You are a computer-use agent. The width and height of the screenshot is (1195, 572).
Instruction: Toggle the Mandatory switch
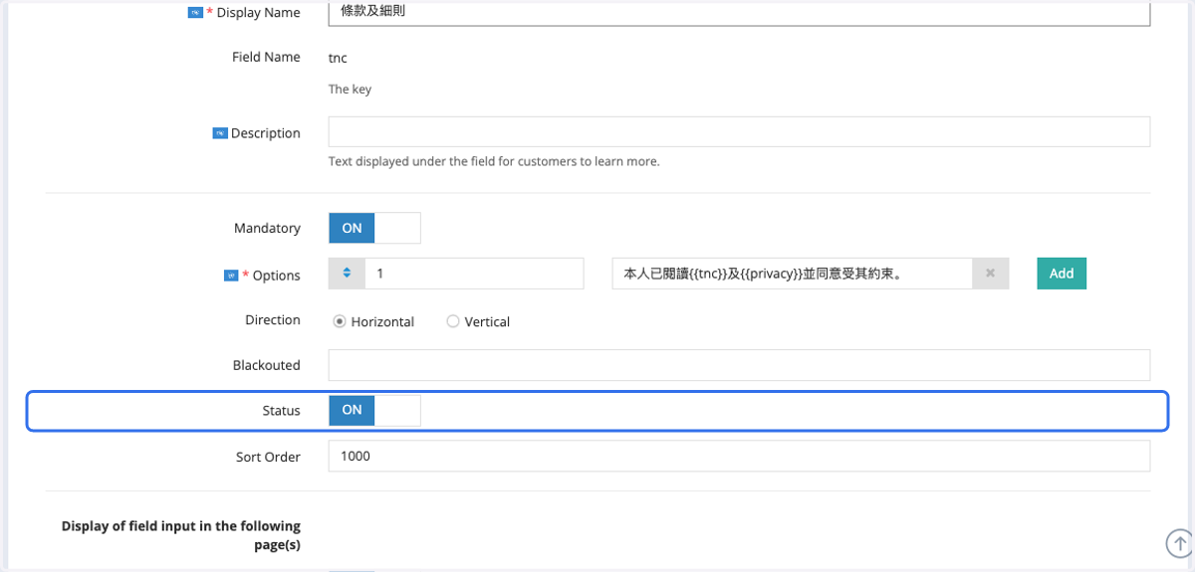[374, 228]
